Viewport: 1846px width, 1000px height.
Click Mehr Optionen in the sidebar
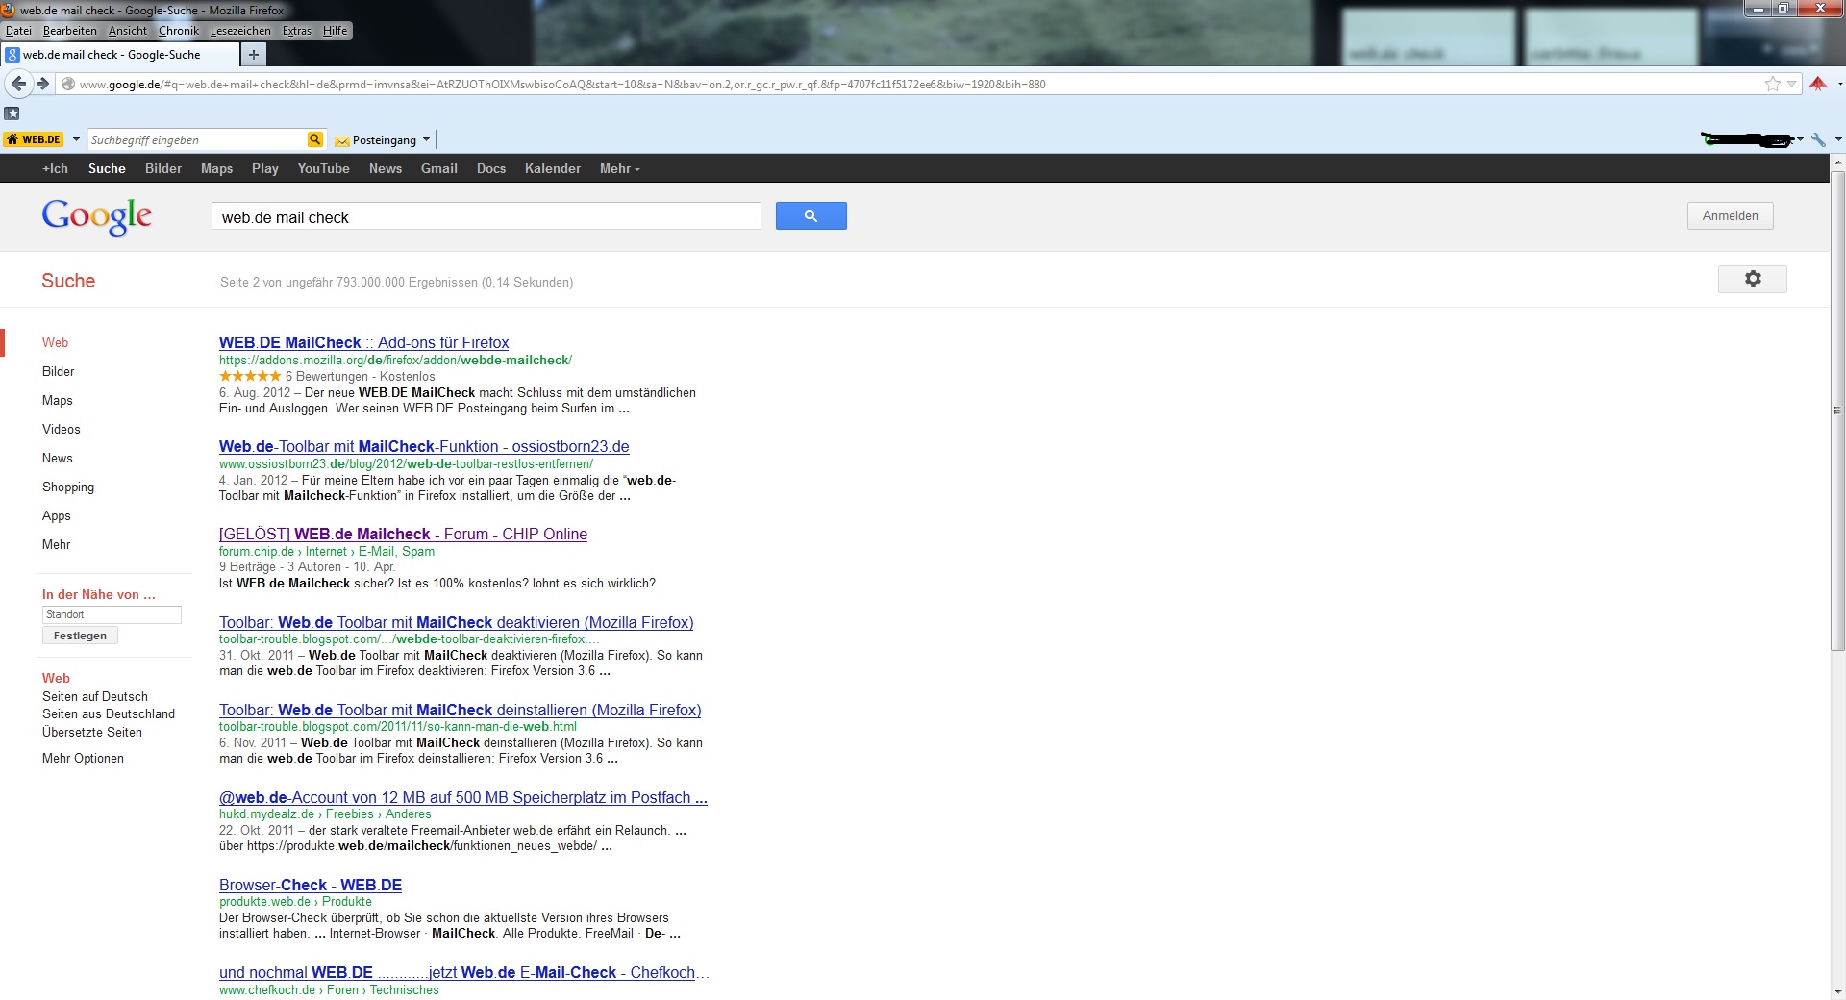click(83, 758)
